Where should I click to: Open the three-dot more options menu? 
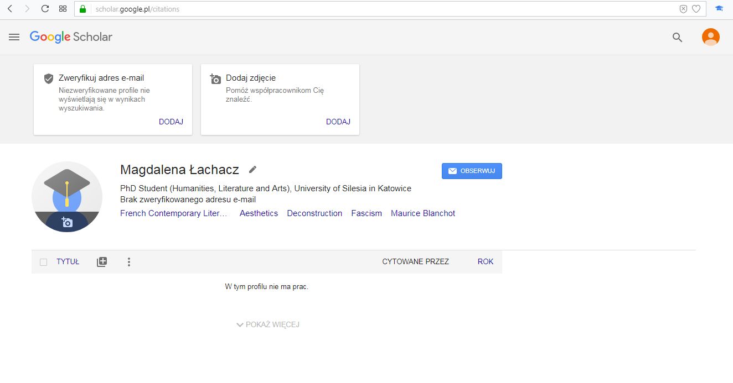pyautogui.click(x=129, y=262)
